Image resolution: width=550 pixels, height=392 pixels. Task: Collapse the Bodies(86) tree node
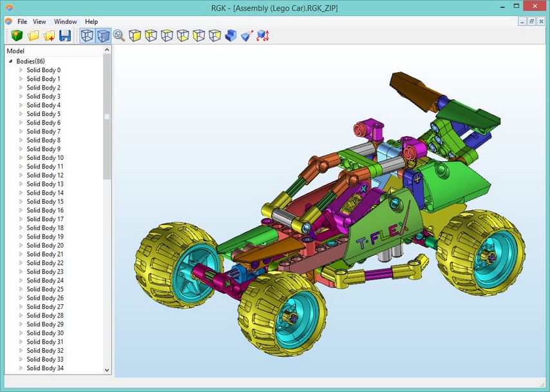click(10, 61)
